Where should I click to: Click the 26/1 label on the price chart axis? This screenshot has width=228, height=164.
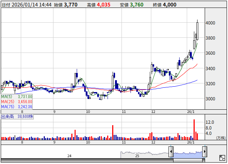tap(192, 112)
